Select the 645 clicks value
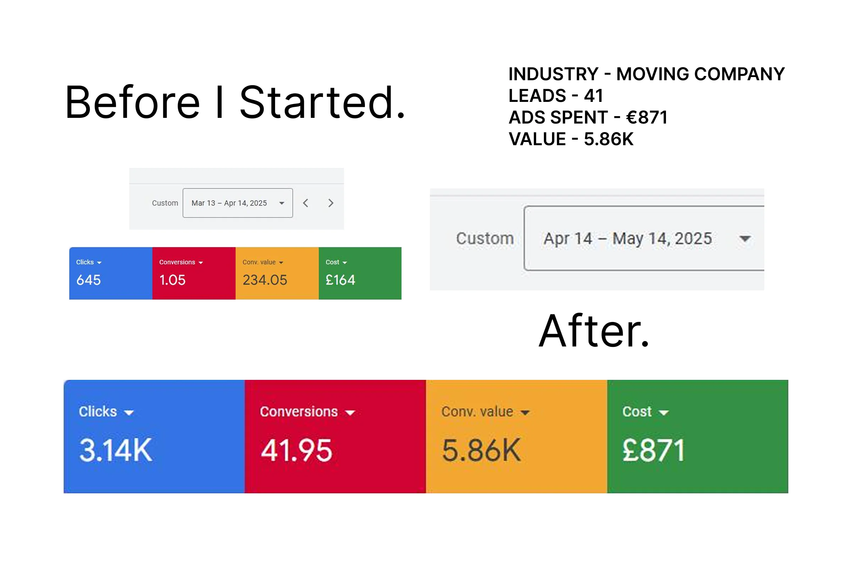The height and width of the screenshot is (568, 852). 88,280
